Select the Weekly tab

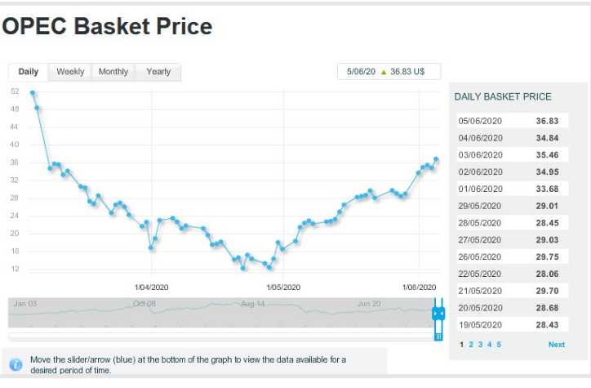point(70,72)
